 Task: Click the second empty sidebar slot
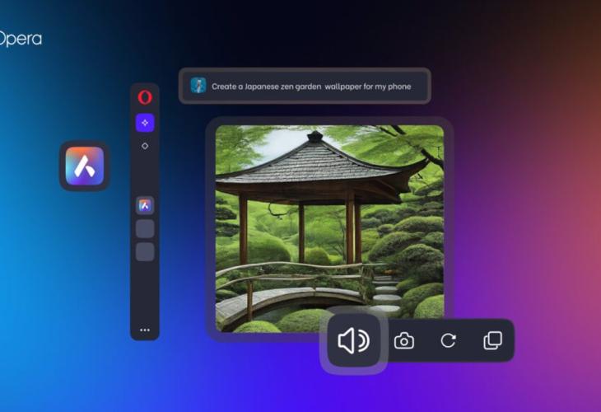[x=145, y=252]
